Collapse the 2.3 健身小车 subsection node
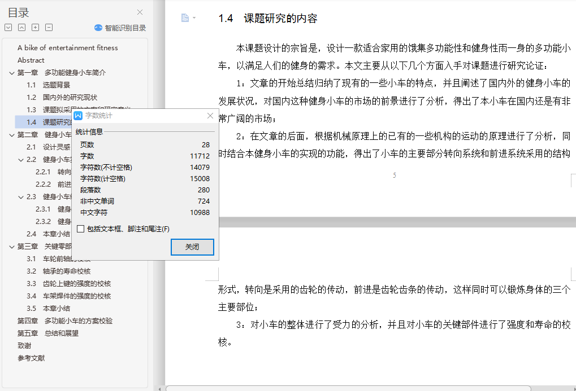This screenshot has height=391, width=576. (21, 197)
